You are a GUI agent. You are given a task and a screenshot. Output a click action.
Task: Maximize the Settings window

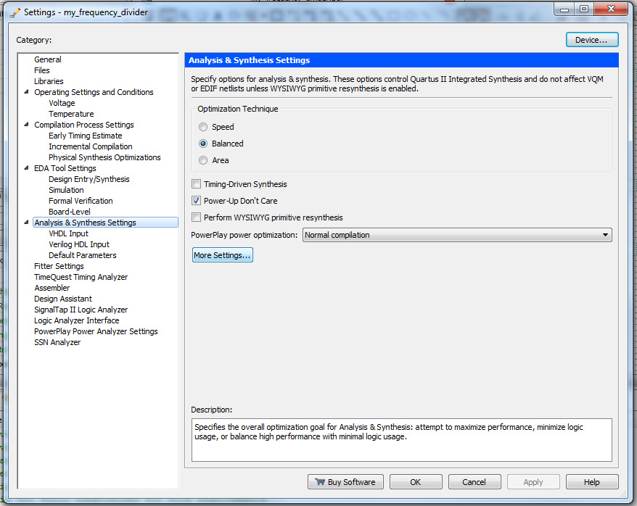coord(584,9)
